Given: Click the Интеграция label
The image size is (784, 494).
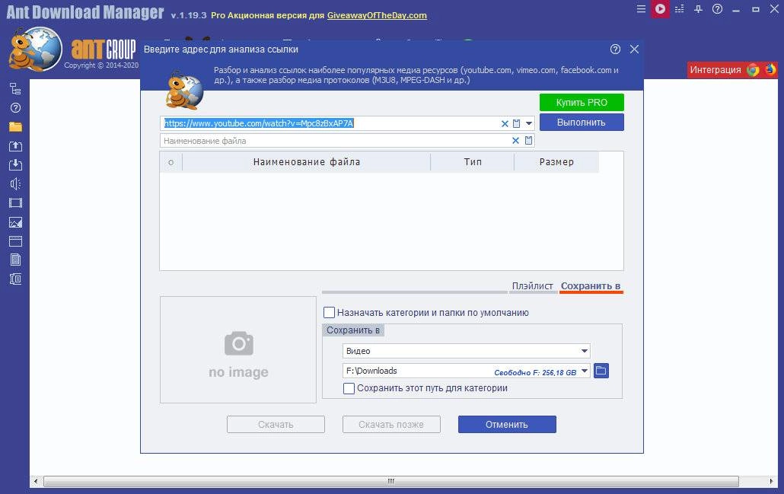Looking at the screenshot, I should (715, 69).
